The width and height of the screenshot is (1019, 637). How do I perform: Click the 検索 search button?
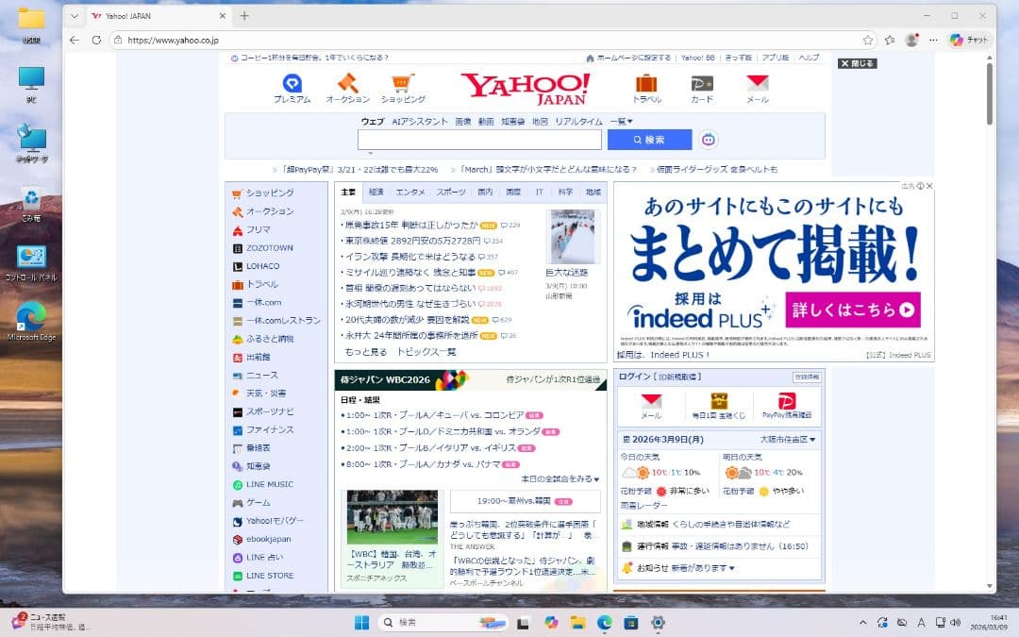tap(649, 140)
